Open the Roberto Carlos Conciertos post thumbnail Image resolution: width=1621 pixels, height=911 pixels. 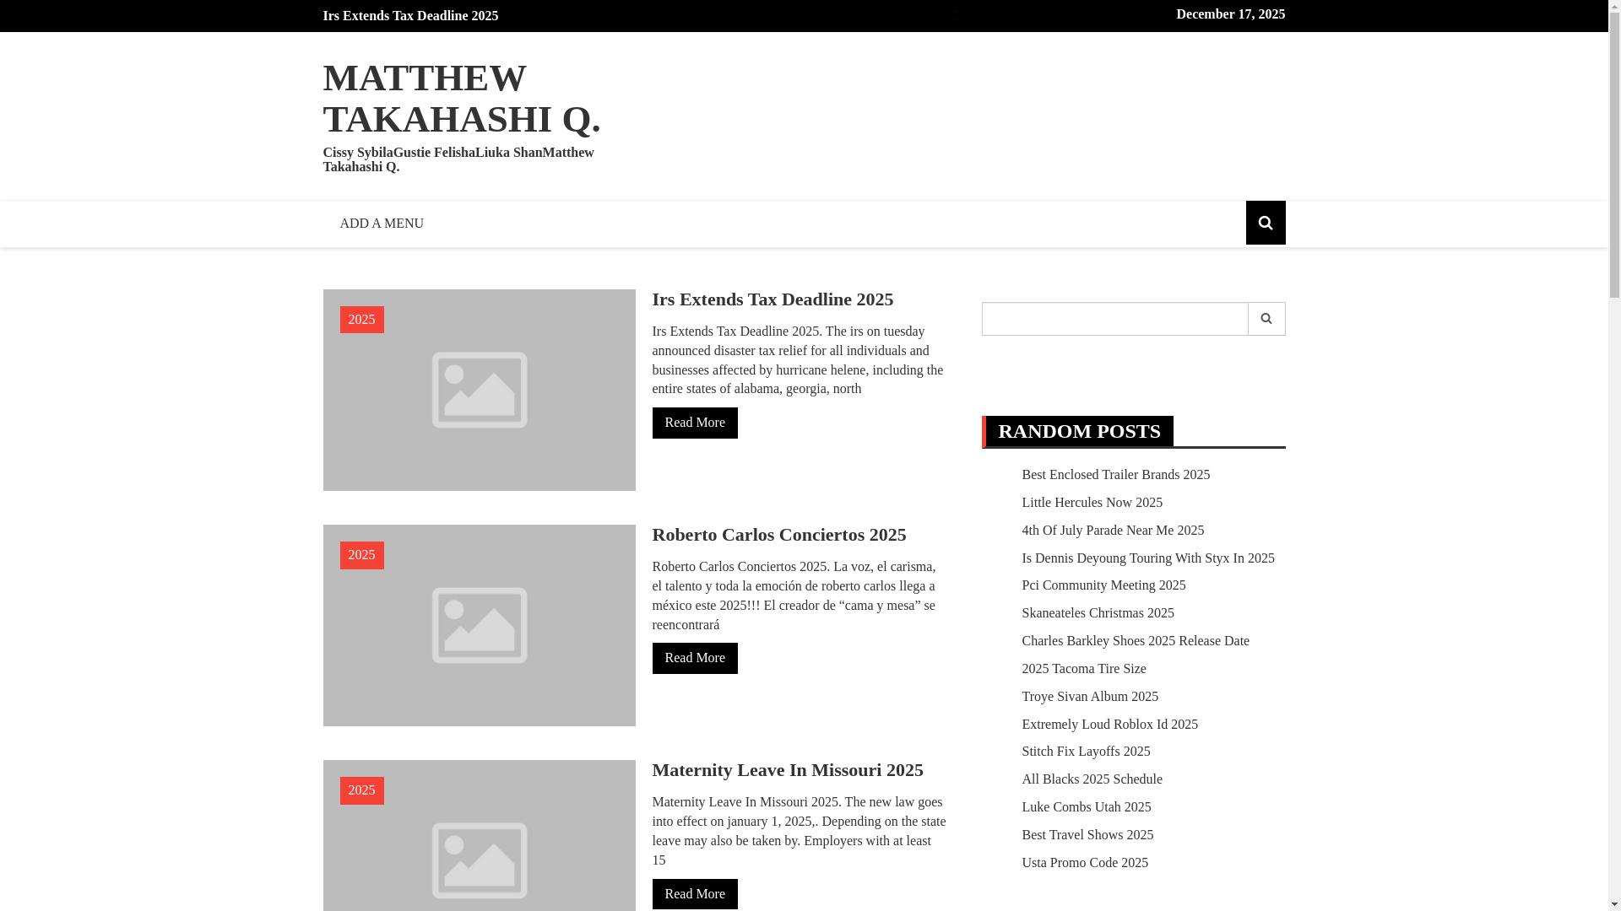click(x=479, y=625)
